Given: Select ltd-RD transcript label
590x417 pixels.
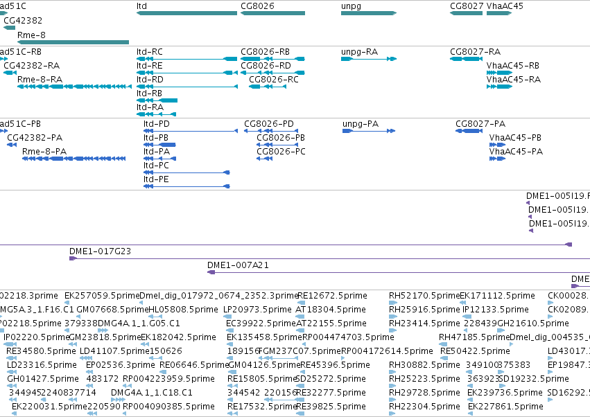Looking at the screenshot, I should click(x=150, y=80).
